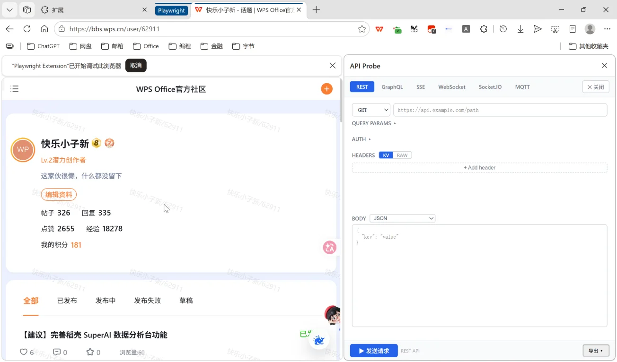Screen dimensions: 617x362
Task: Click the heart like icon under the post
Action: click(24, 352)
